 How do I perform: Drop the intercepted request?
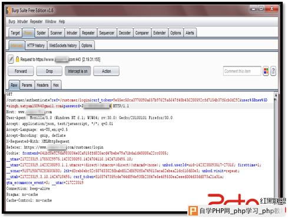[x=49, y=71]
